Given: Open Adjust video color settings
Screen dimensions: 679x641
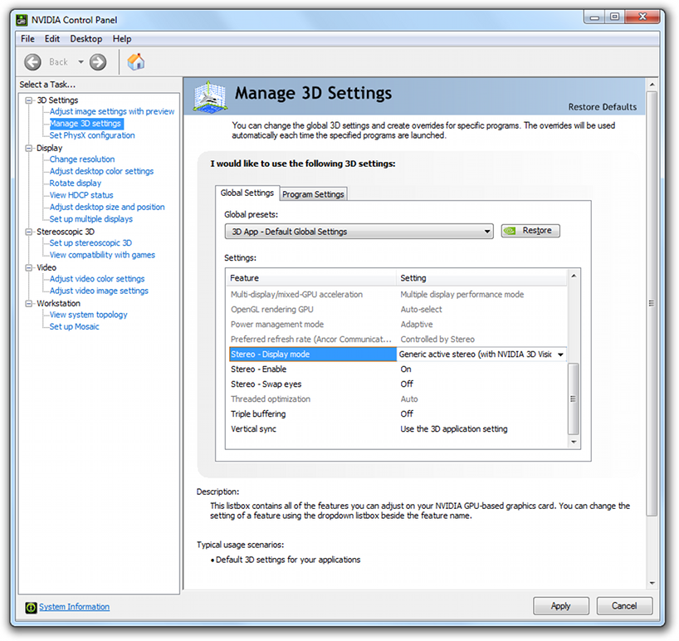Looking at the screenshot, I should click(x=97, y=278).
